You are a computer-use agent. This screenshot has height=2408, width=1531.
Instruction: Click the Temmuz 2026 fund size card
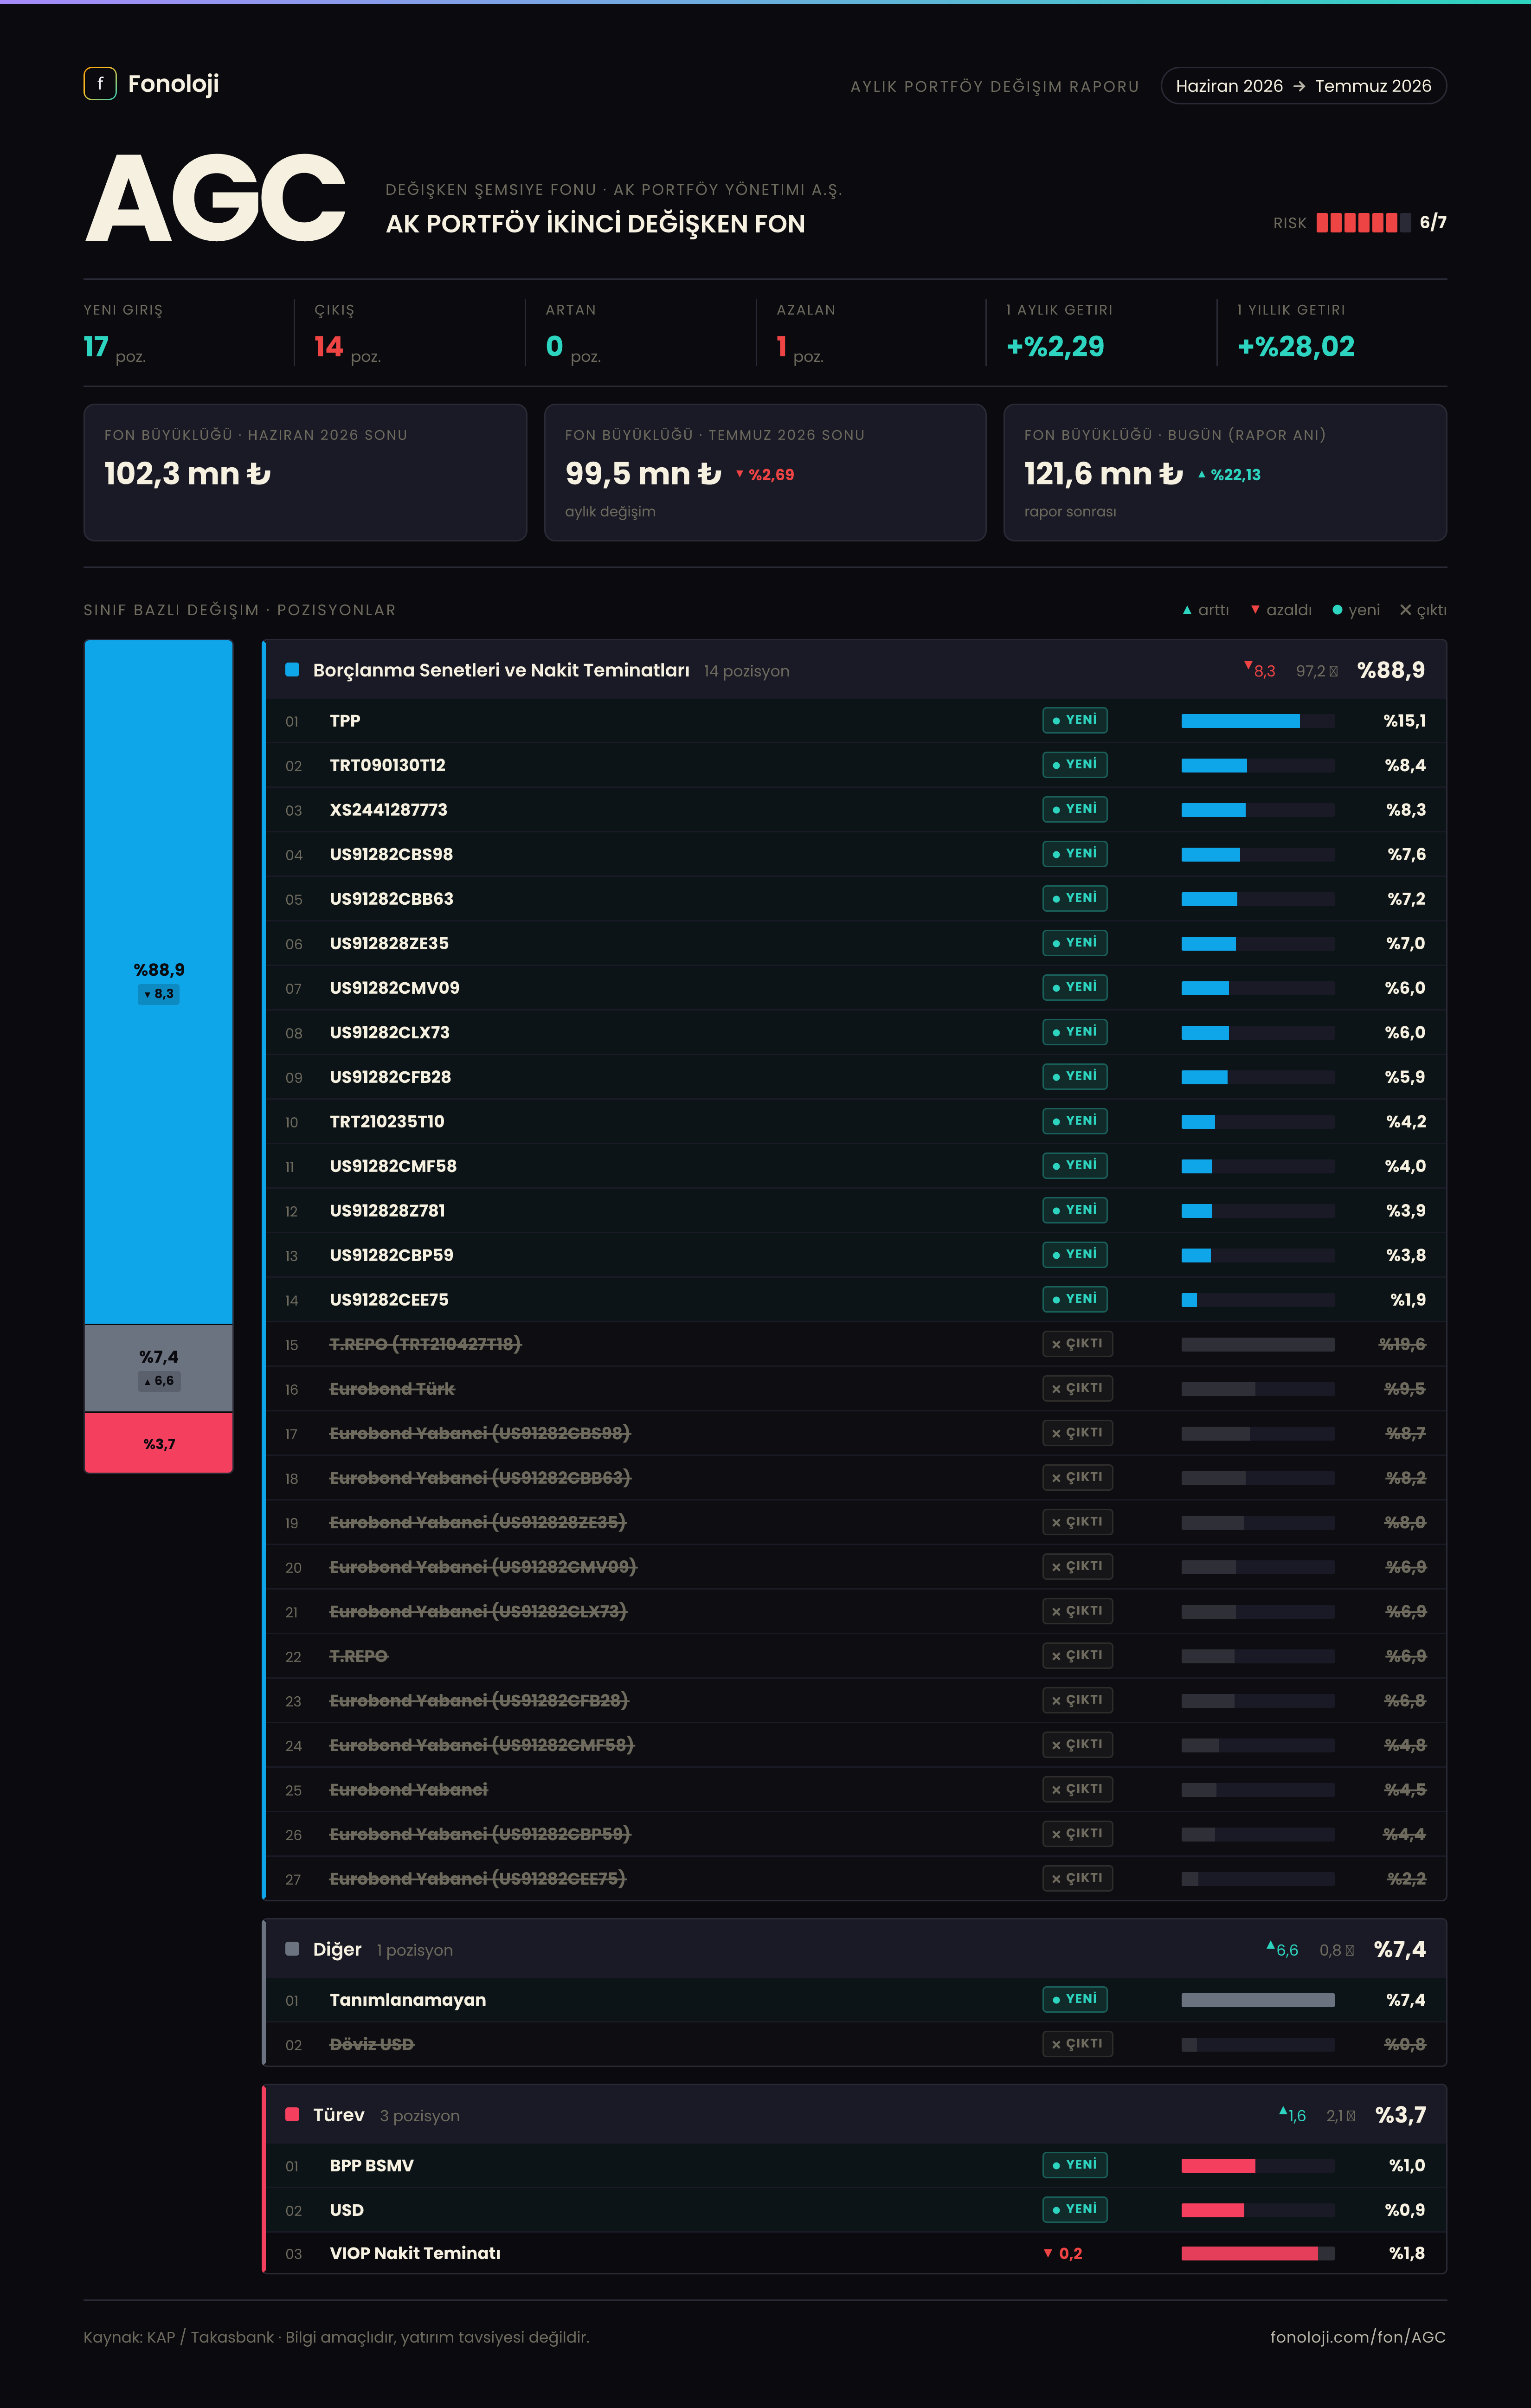(x=765, y=472)
